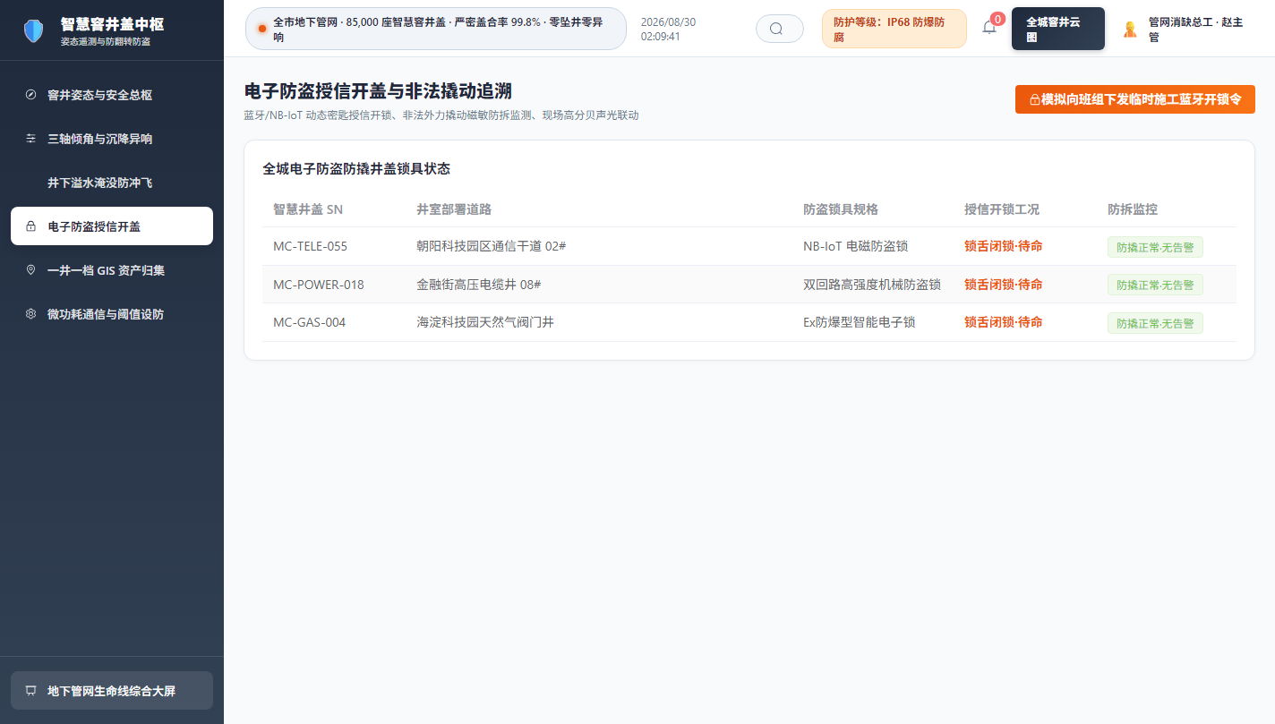Click 智慧井盖 SN column header

click(x=308, y=209)
